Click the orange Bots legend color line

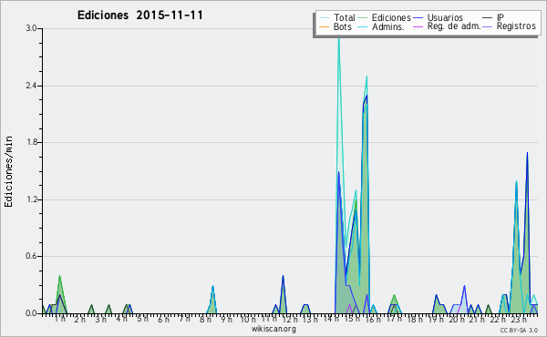click(x=324, y=26)
